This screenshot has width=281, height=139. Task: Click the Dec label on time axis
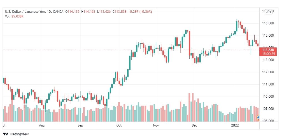194,125
